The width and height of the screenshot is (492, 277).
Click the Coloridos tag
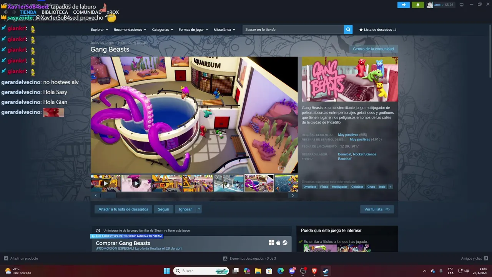[357, 187]
